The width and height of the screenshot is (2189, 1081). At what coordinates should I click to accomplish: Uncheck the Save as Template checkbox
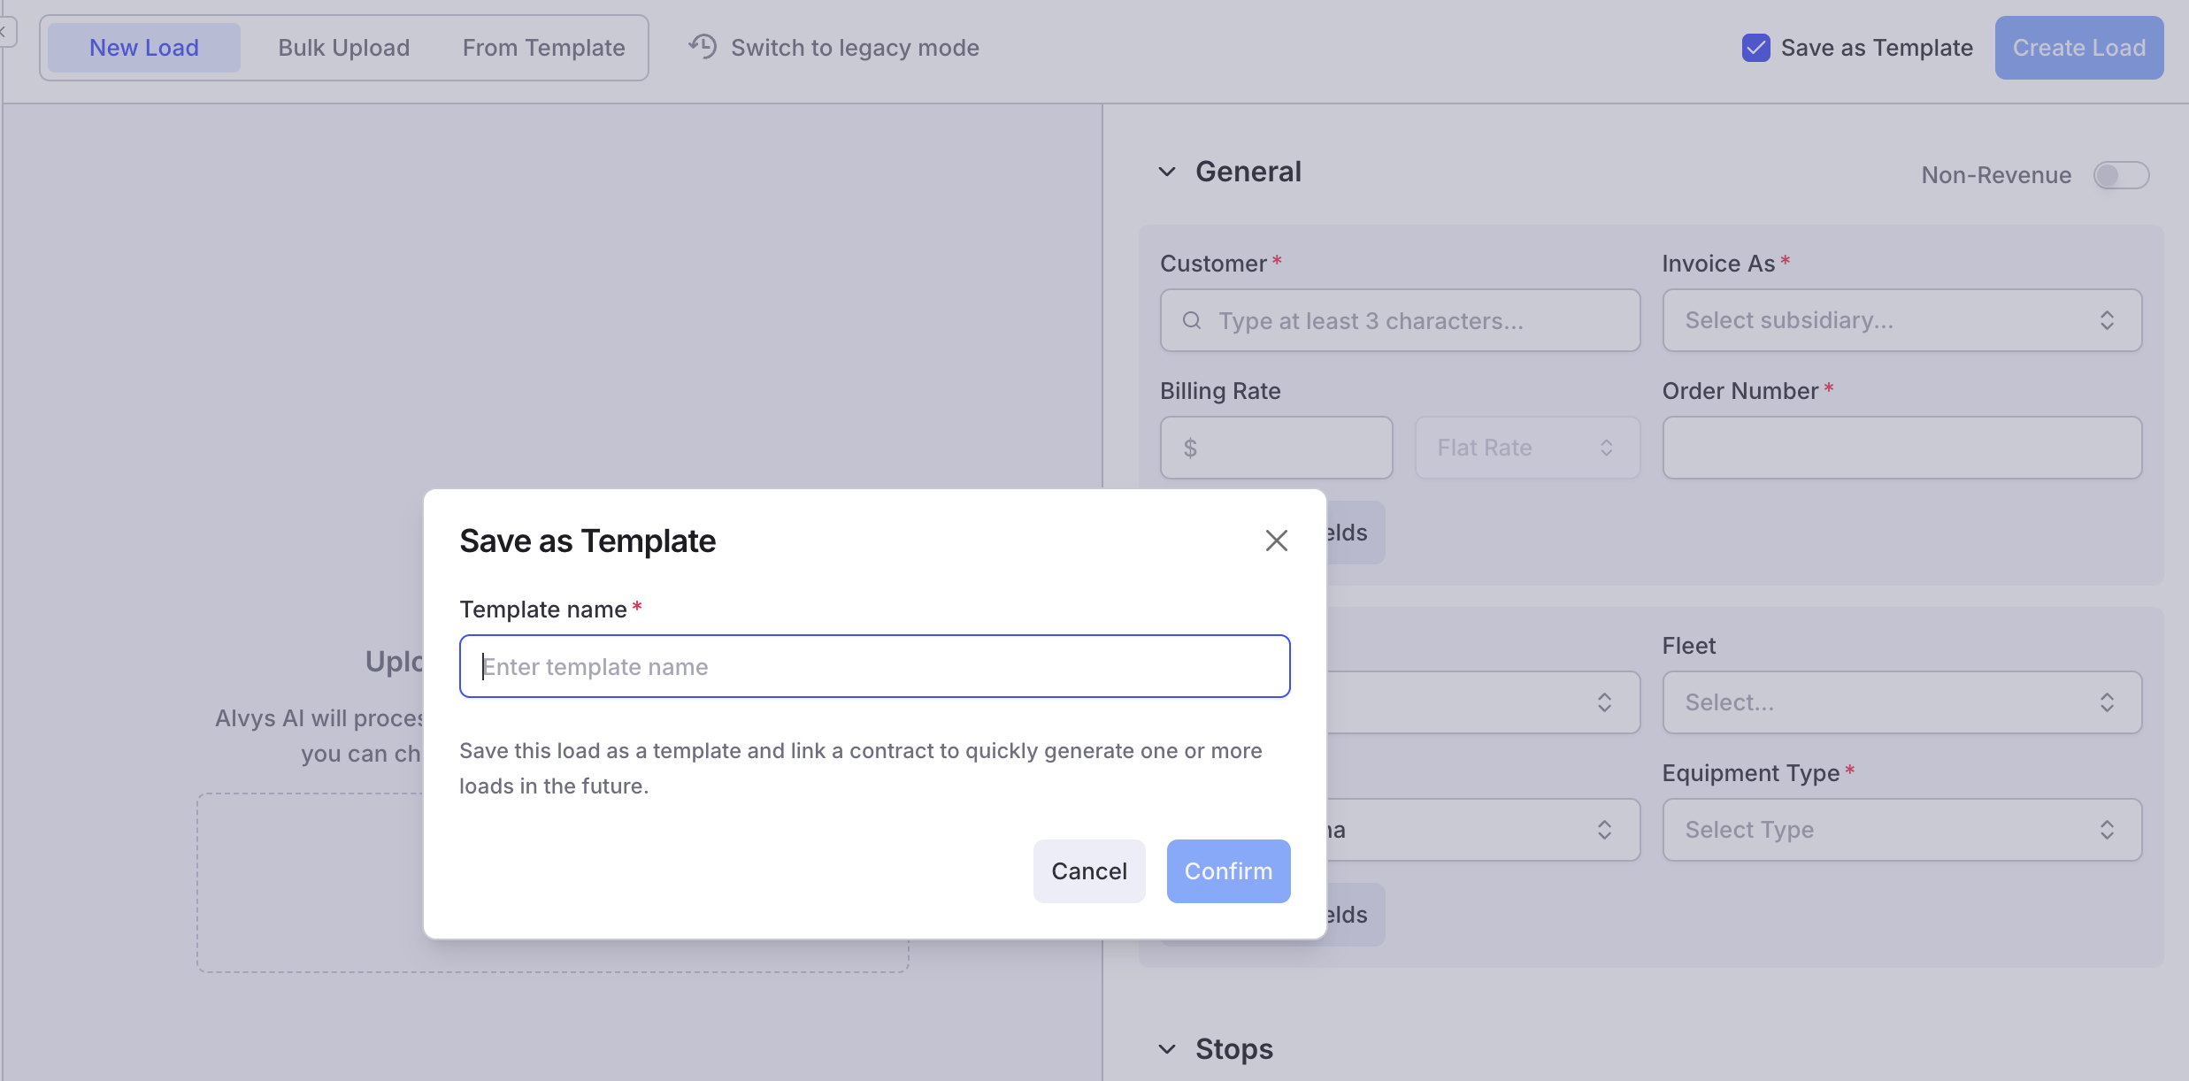click(1755, 48)
